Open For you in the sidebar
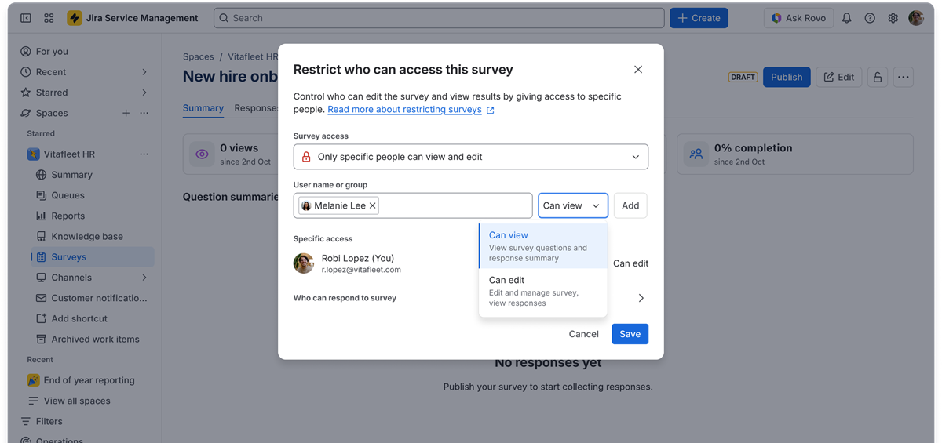The height and width of the screenshot is (443, 942). [52, 52]
